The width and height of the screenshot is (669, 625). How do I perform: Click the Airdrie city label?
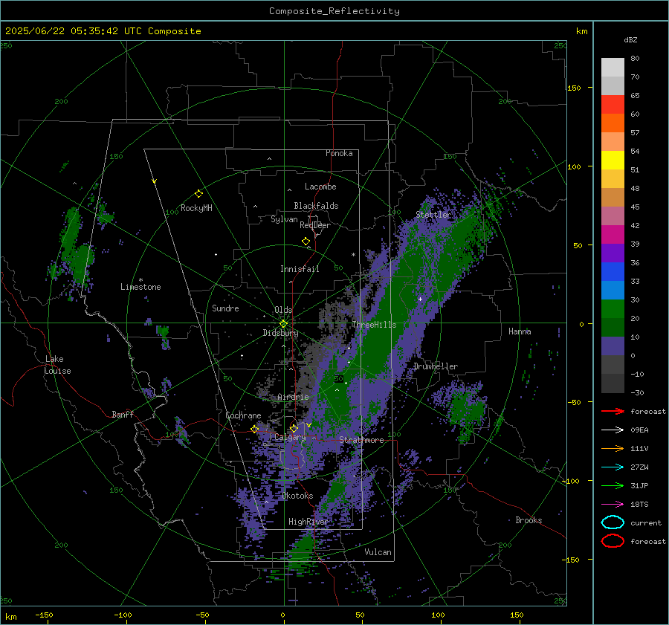tap(293, 397)
